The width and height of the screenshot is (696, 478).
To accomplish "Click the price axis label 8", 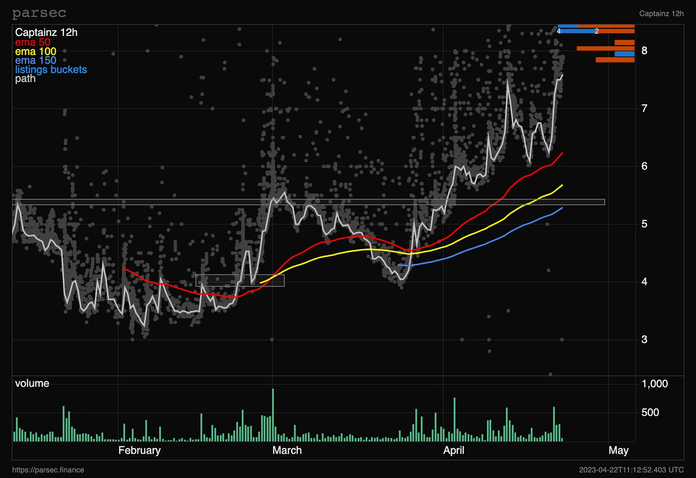I will [644, 51].
